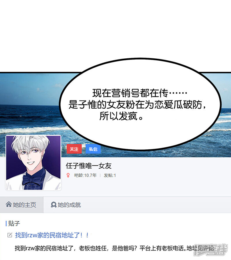Switch to the 她的主页 tab
Viewport: 231px width, 260px height.
pos(22,205)
